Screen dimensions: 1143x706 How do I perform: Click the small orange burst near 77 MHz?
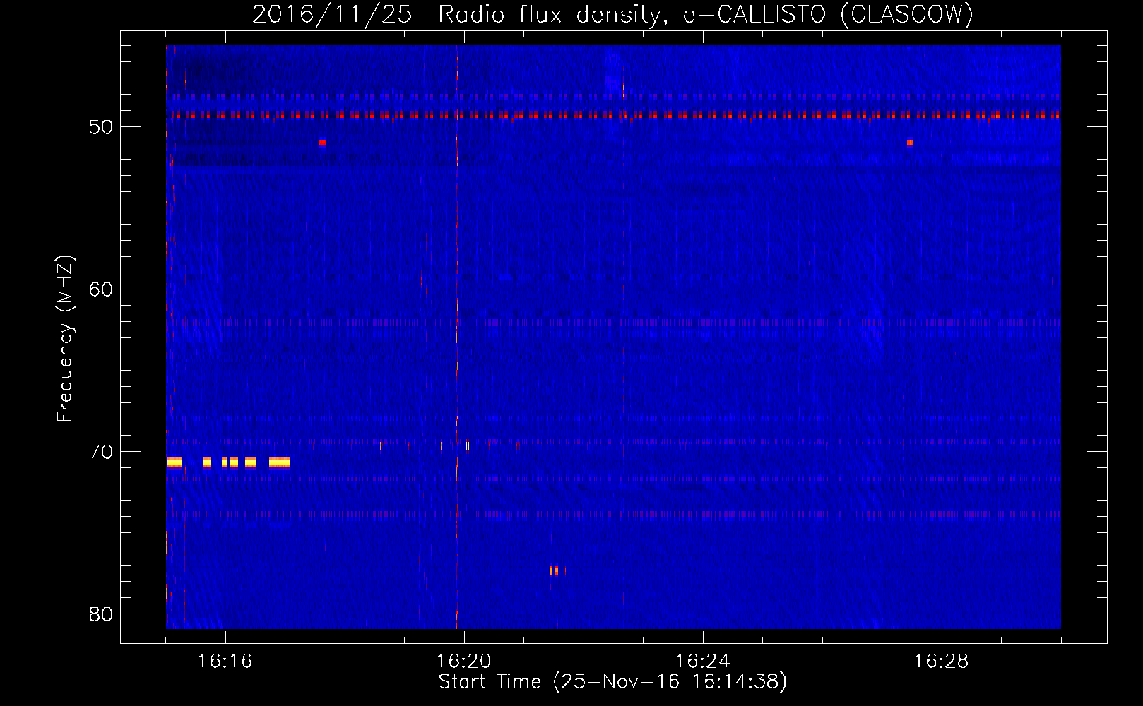[556, 570]
